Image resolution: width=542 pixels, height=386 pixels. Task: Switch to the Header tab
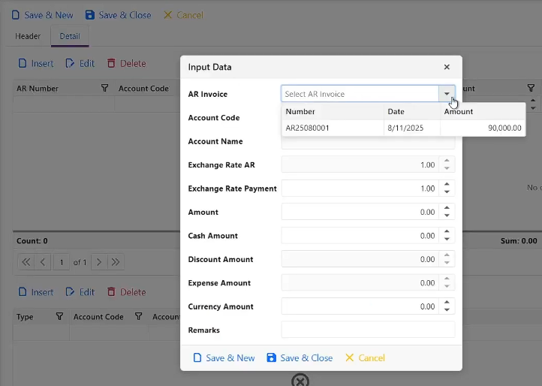(x=28, y=36)
